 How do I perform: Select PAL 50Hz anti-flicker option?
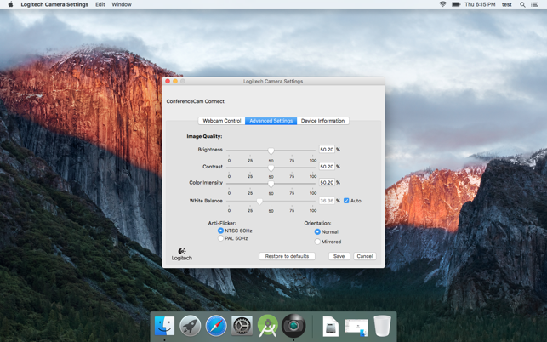tap(220, 238)
